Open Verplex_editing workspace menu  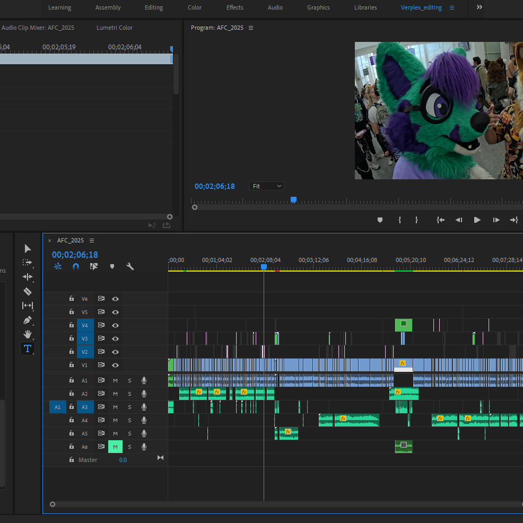(x=452, y=7)
